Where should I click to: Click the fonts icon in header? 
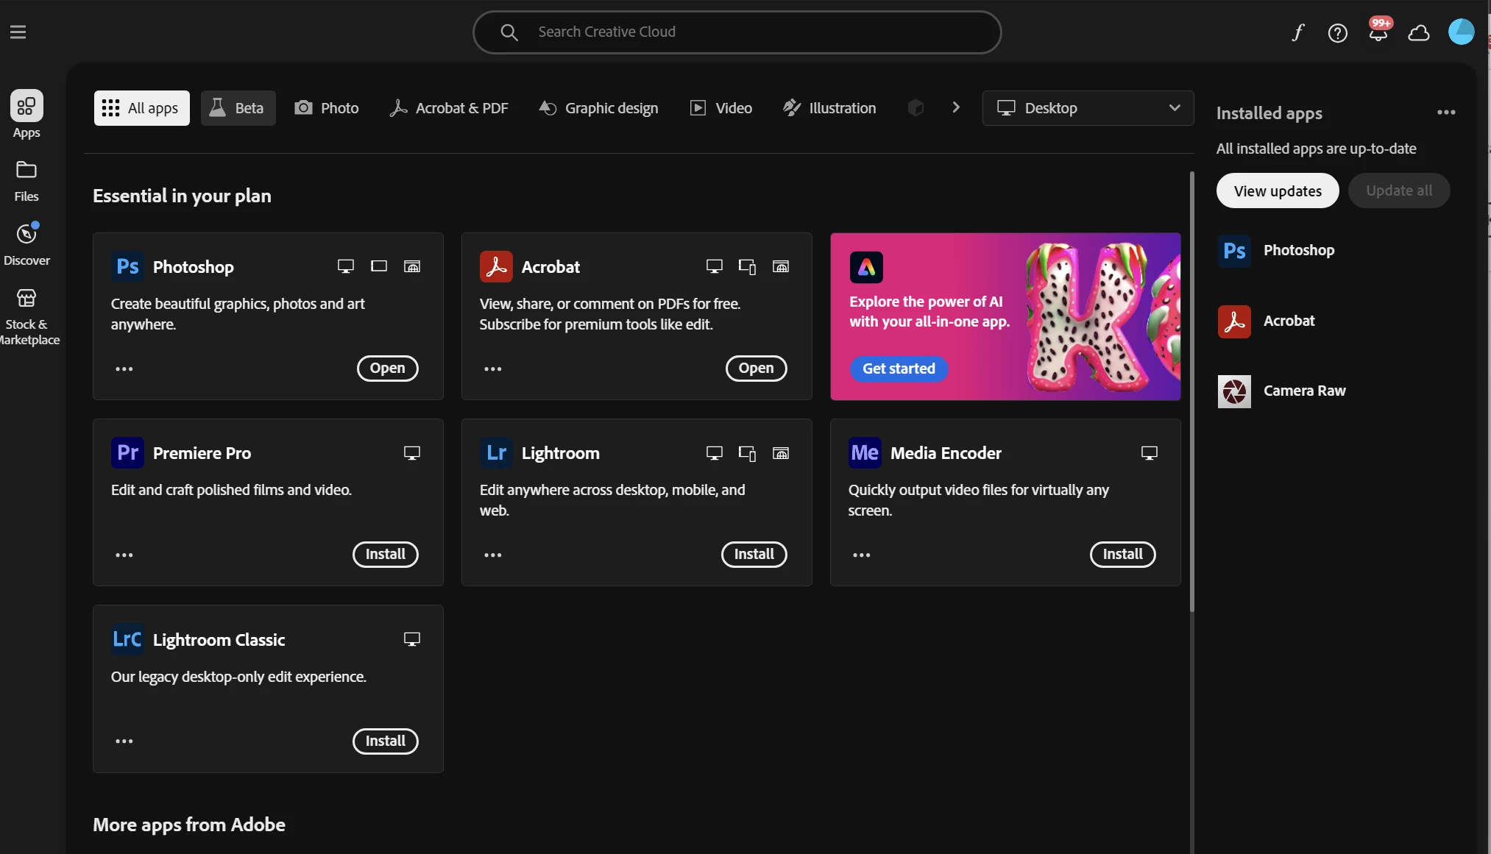click(x=1297, y=32)
